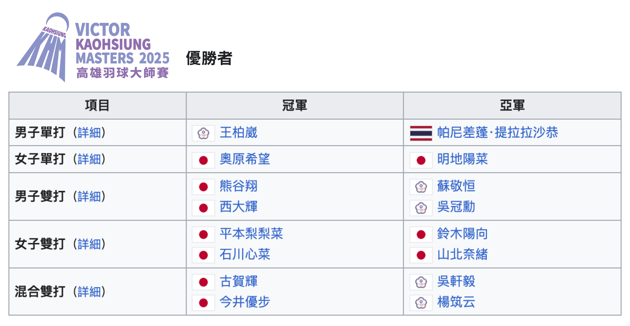Open 詳細 link for 女子單打
The width and height of the screenshot is (630, 326).
[89, 159]
